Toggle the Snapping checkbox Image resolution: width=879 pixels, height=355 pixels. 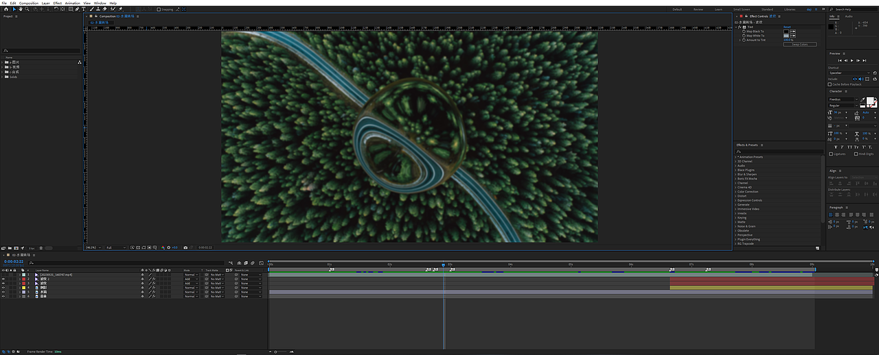coord(159,10)
